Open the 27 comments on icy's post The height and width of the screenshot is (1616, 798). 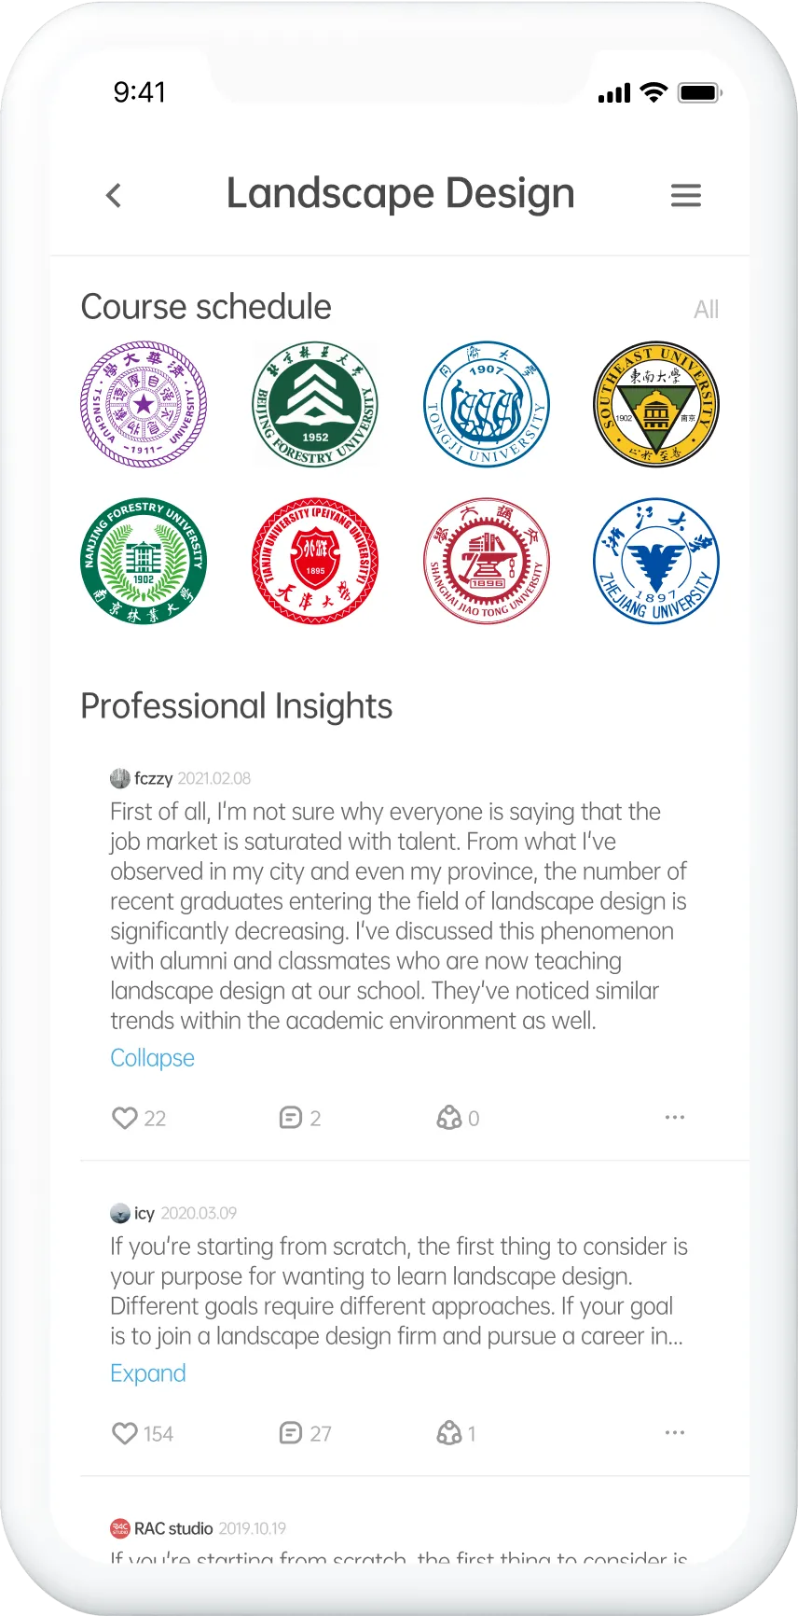click(291, 1433)
